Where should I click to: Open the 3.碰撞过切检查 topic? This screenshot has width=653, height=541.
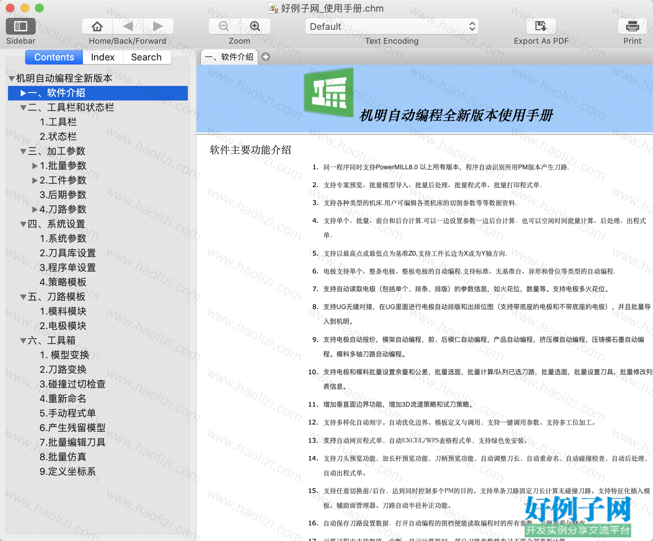72,384
